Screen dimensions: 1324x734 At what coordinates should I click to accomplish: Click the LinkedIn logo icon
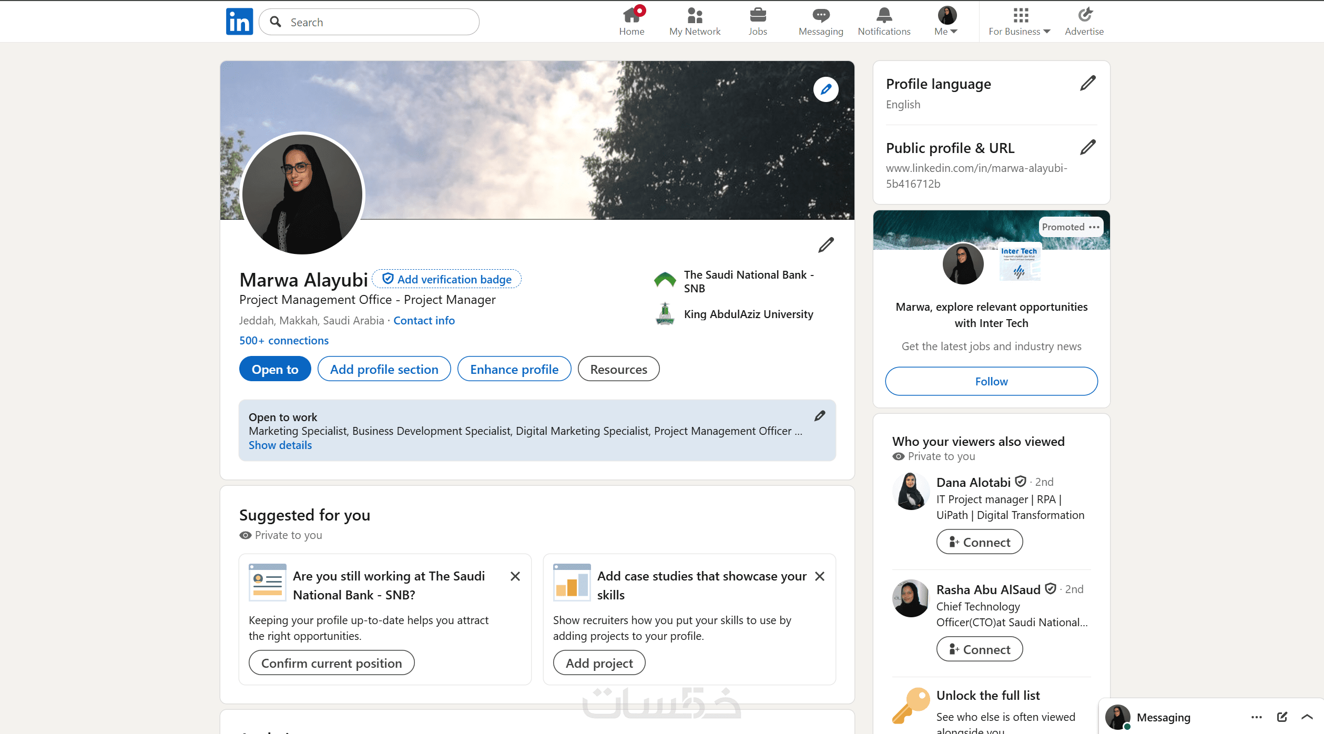click(x=239, y=22)
